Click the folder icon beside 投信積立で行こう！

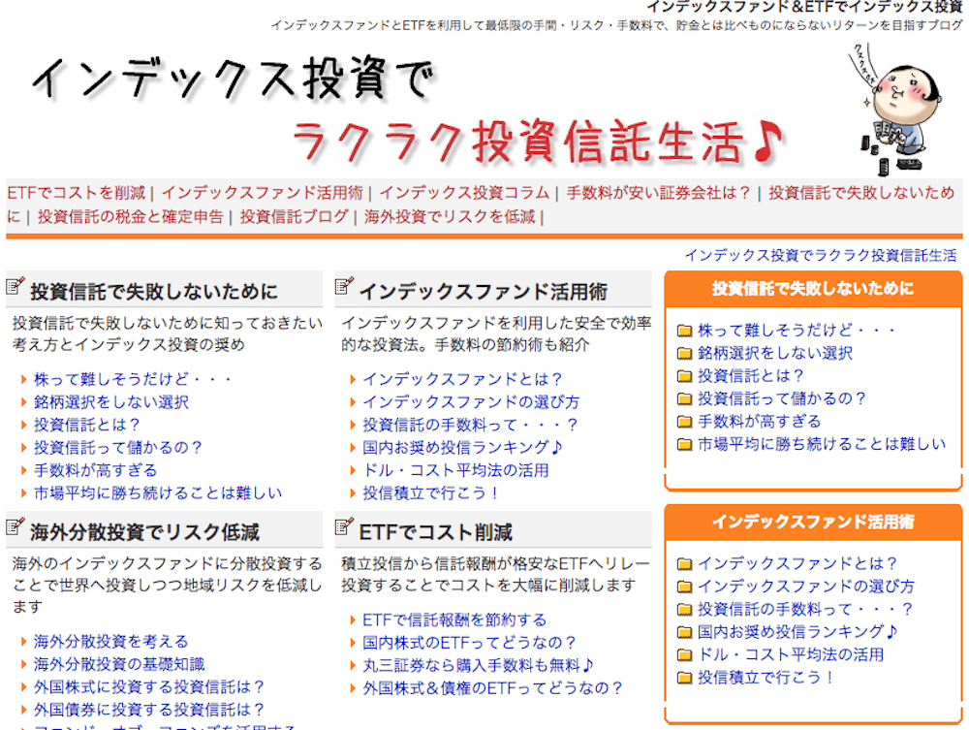[x=685, y=678]
